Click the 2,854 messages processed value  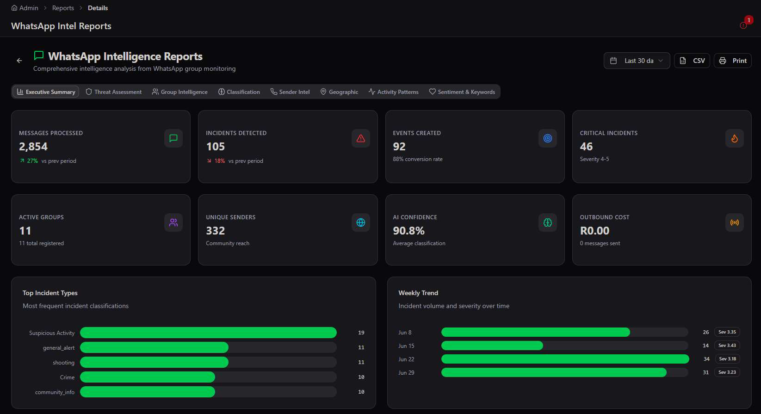point(33,147)
